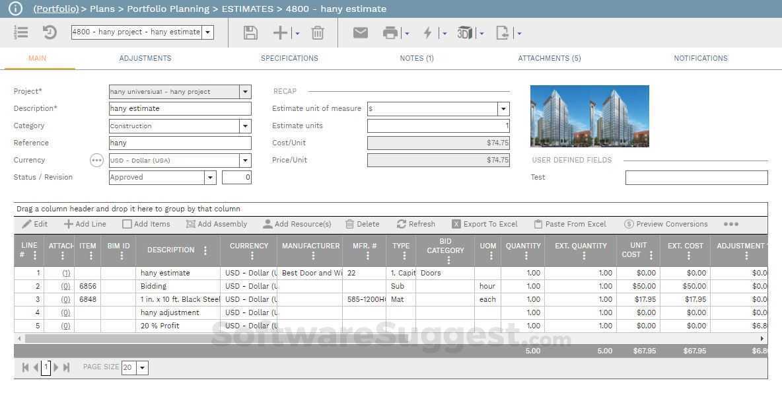Switch to the ATTACHMENTS (5) tab

tap(549, 58)
